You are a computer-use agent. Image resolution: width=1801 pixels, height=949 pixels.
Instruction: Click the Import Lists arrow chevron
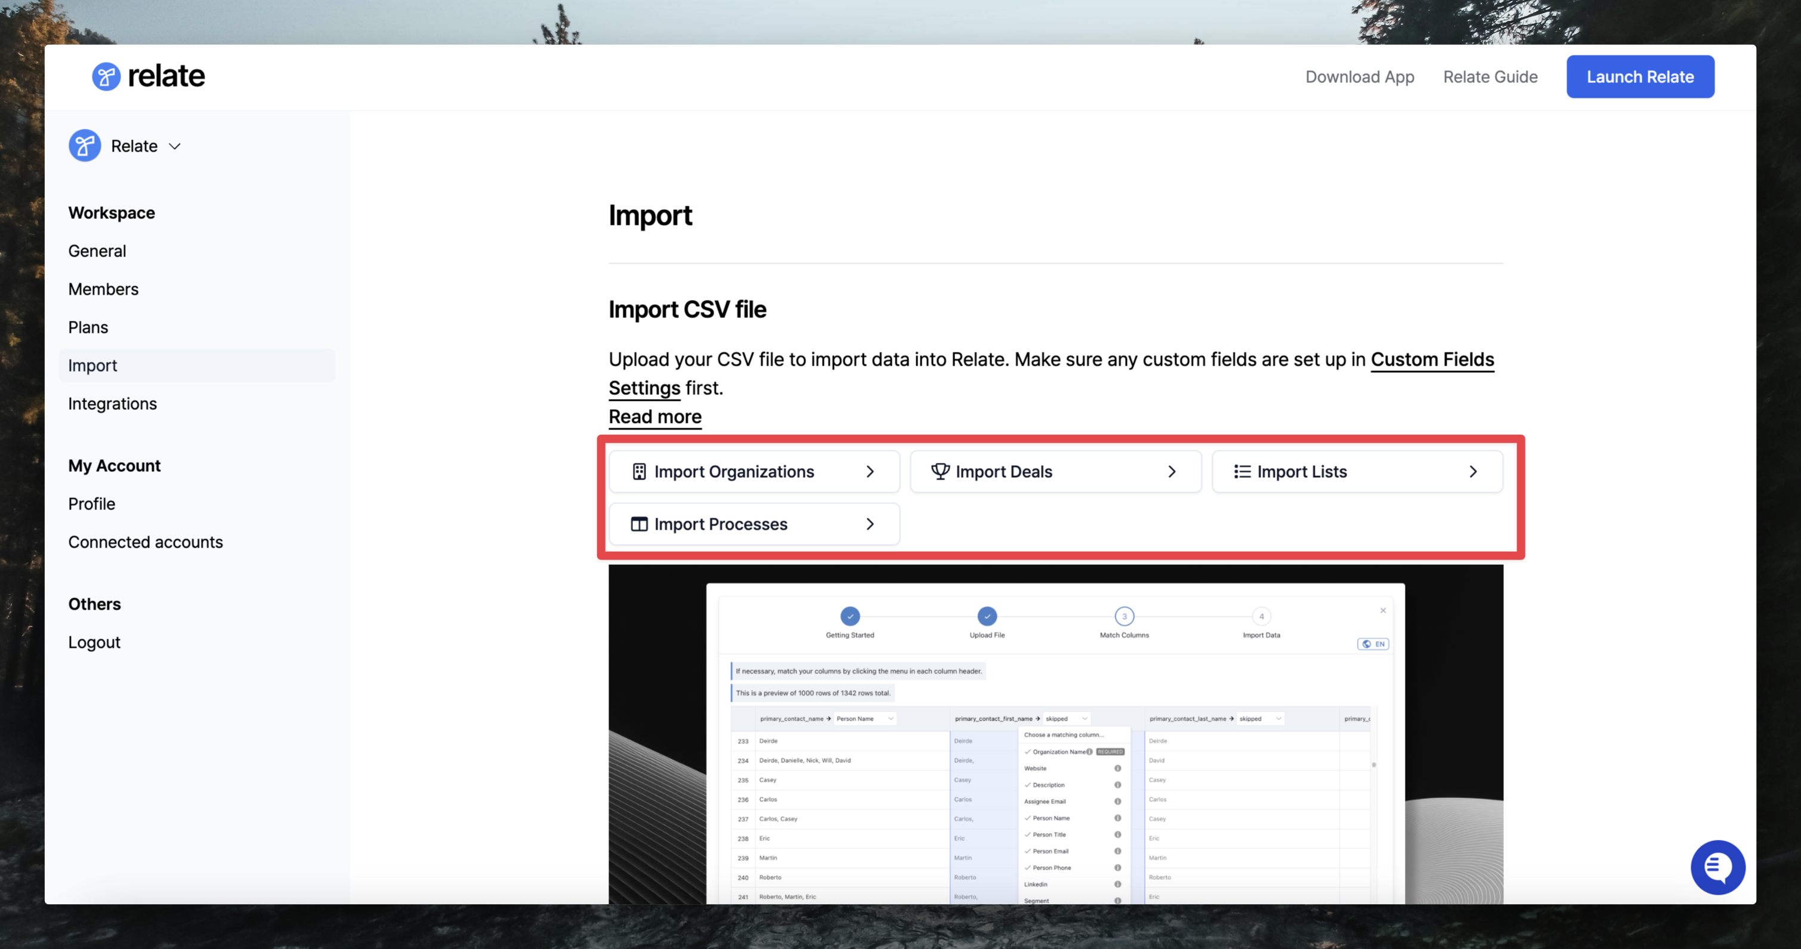(x=1473, y=472)
